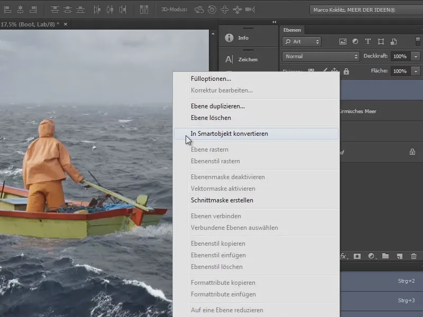Screen dimensions: 423x317
Task: Open the Deckkraft opacity slider arrow
Action: click(416, 57)
